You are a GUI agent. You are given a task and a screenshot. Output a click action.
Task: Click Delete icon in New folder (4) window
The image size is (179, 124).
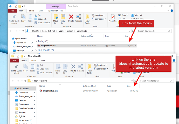click(73, 67)
